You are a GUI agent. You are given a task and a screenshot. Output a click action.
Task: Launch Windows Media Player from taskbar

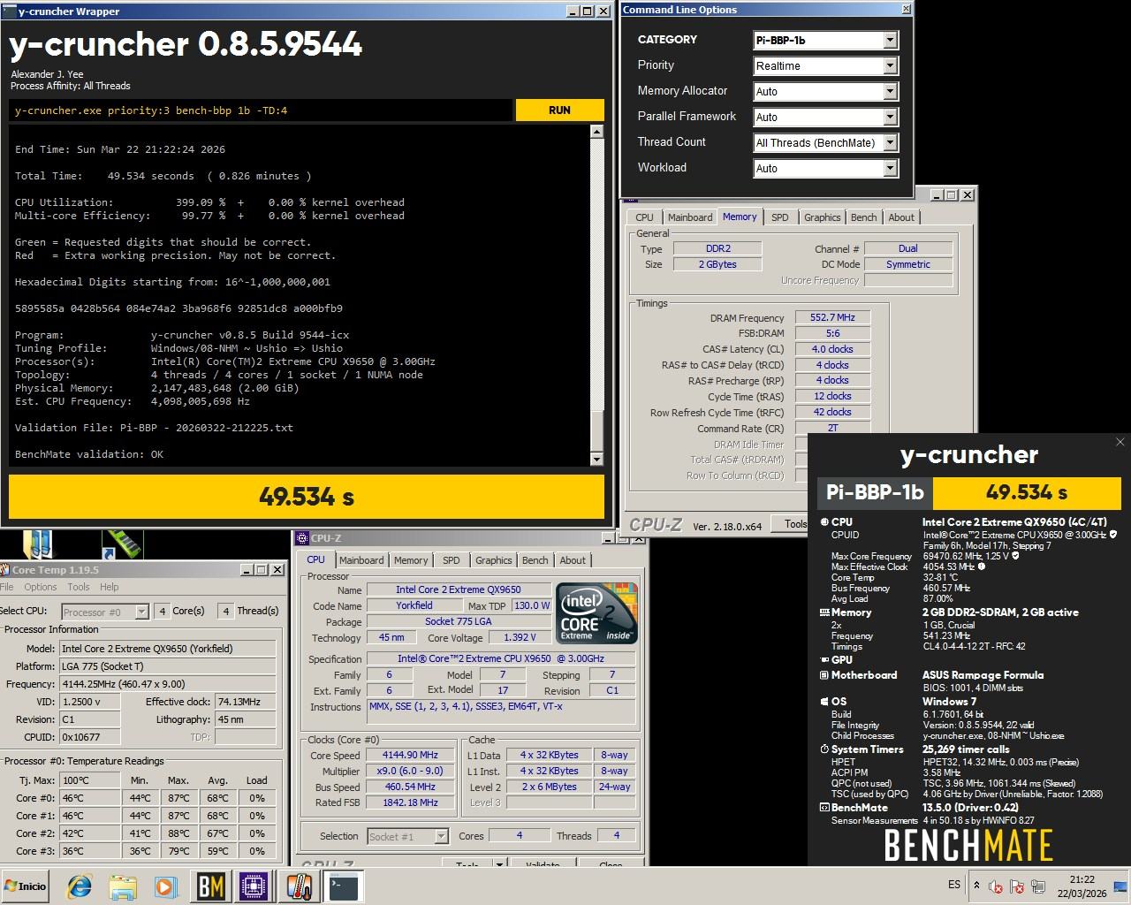click(165, 886)
